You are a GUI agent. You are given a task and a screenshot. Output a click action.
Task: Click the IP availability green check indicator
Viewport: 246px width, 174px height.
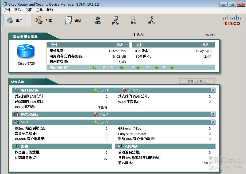(x=95, y=67)
